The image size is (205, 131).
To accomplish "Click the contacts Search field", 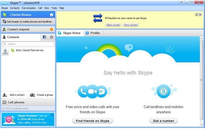I will [28, 44].
